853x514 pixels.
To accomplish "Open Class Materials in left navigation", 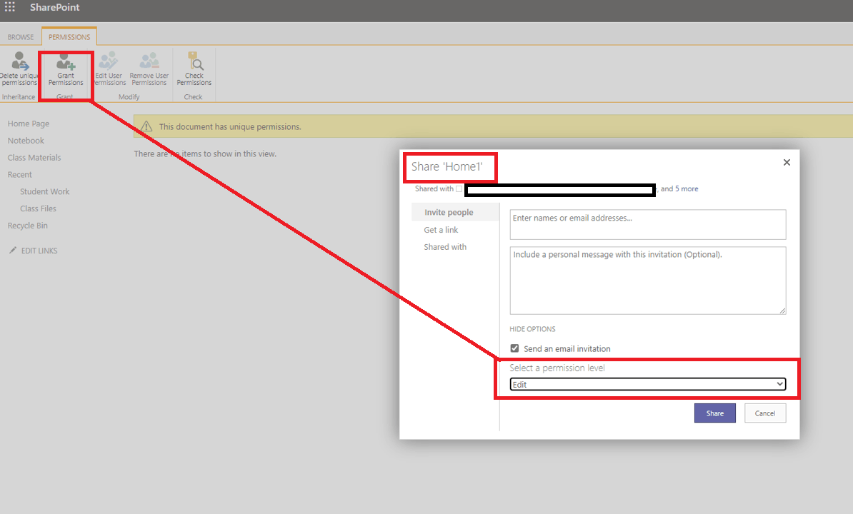I will coord(34,158).
